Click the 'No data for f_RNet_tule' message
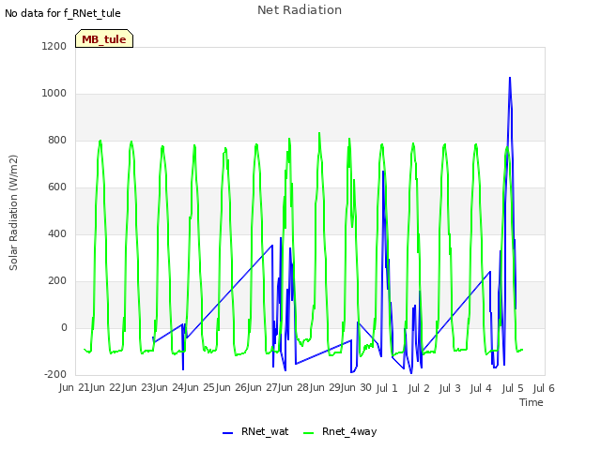Screen dimensions: 601x450 point(63,13)
